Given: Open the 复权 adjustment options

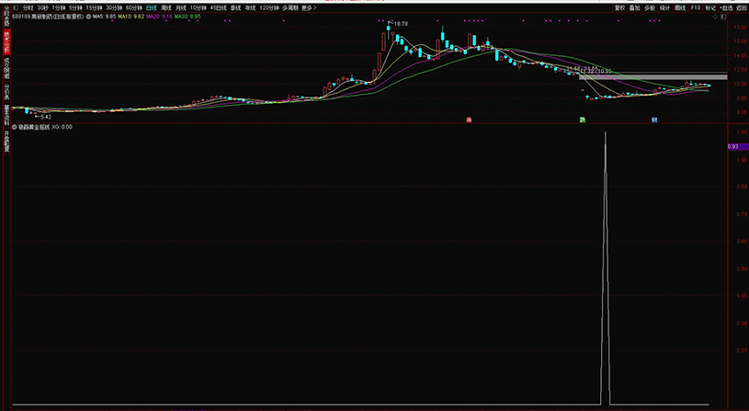Looking at the screenshot, I should click(x=619, y=7).
